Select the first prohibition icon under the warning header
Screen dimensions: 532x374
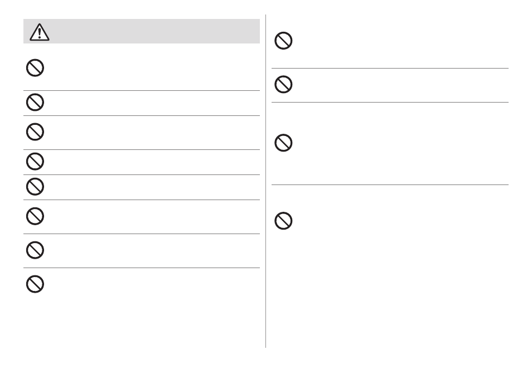35,68
